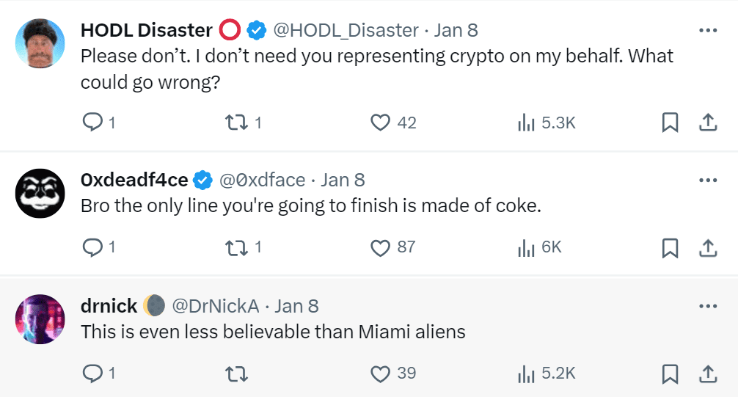Retweet HODL Disaster's post
The width and height of the screenshot is (738, 397).
click(x=235, y=123)
